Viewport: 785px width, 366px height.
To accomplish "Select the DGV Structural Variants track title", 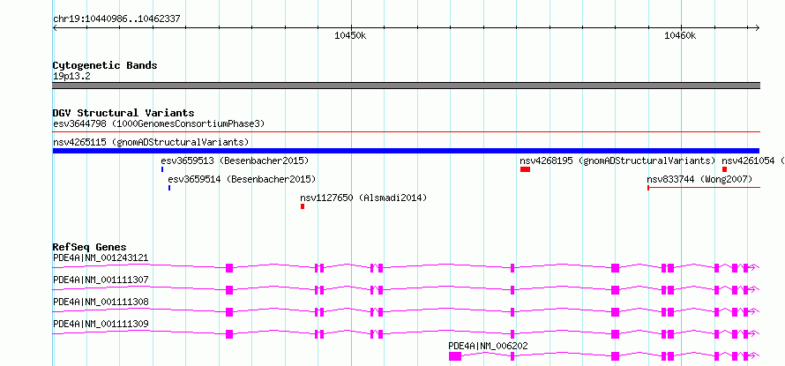I will [123, 113].
